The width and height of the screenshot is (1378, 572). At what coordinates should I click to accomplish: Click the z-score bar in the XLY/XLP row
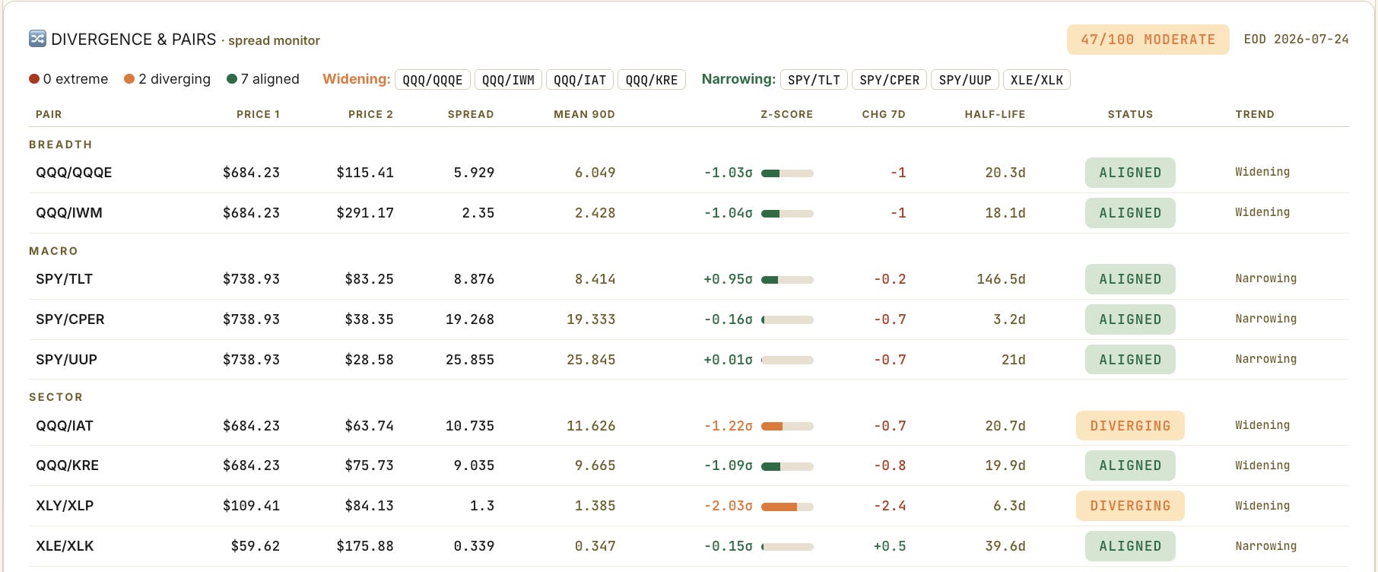(x=787, y=507)
